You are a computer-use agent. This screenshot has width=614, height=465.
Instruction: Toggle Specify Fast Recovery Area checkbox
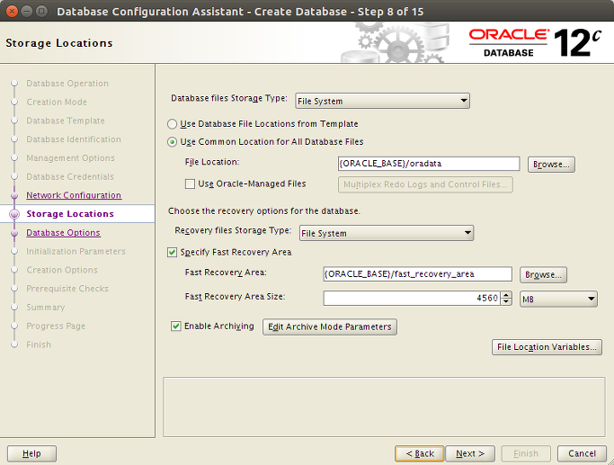[172, 252]
